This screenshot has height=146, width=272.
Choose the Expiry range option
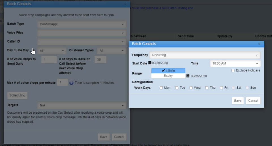pyautogui.click(x=168, y=76)
